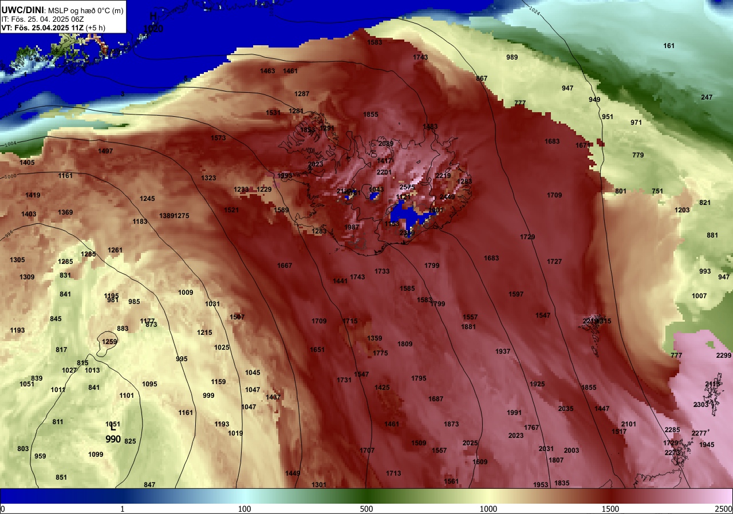Image resolution: width=733 pixels, height=514 pixels.
Task: Click the 2500 tick on the color scale
Action: [x=724, y=509]
